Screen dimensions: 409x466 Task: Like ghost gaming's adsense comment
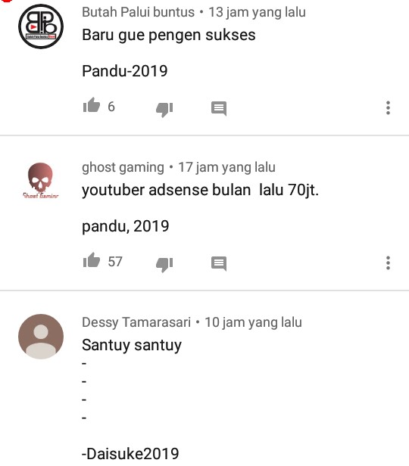click(92, 261)
